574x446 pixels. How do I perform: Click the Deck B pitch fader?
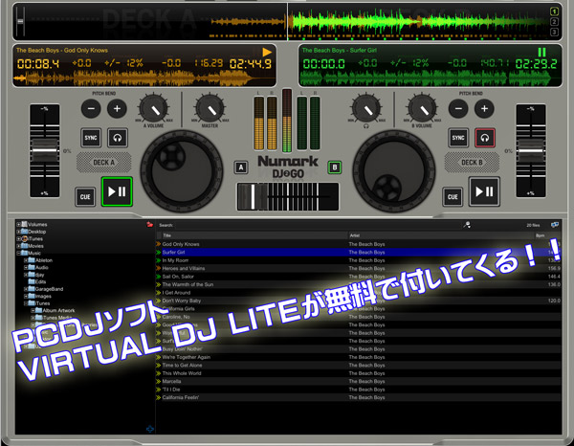coord(531,150)
